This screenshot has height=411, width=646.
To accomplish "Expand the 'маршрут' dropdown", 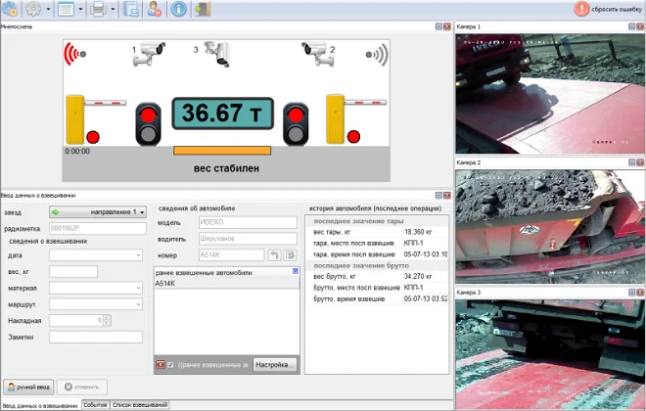I will 96,304.
